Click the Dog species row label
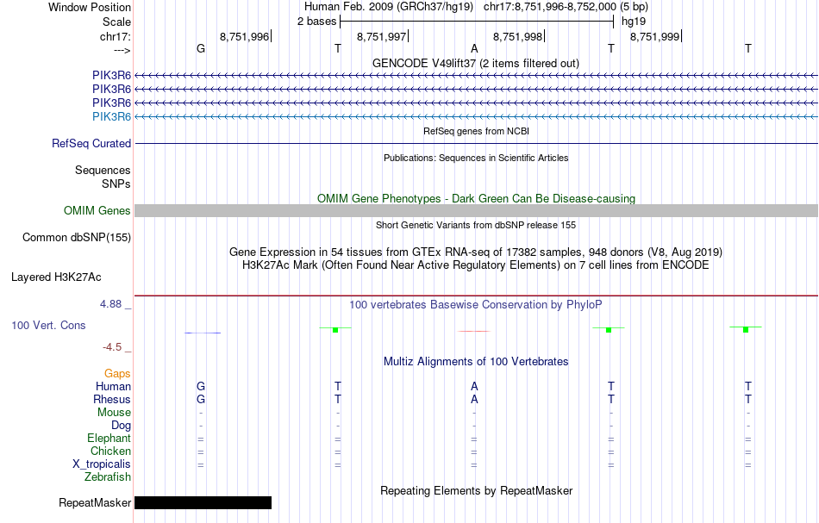Screen dimensions: 819x523 click(121, 426)
